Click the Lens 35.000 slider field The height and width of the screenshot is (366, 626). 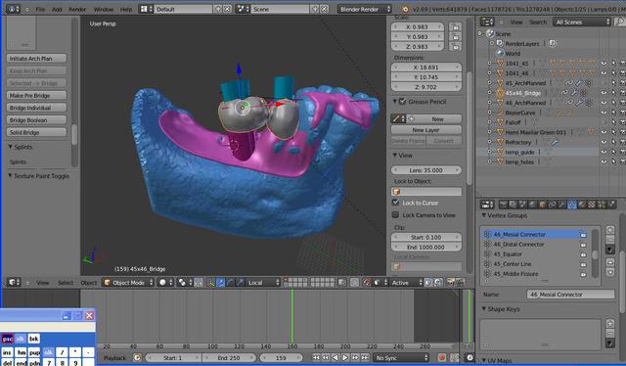point(426,170)
